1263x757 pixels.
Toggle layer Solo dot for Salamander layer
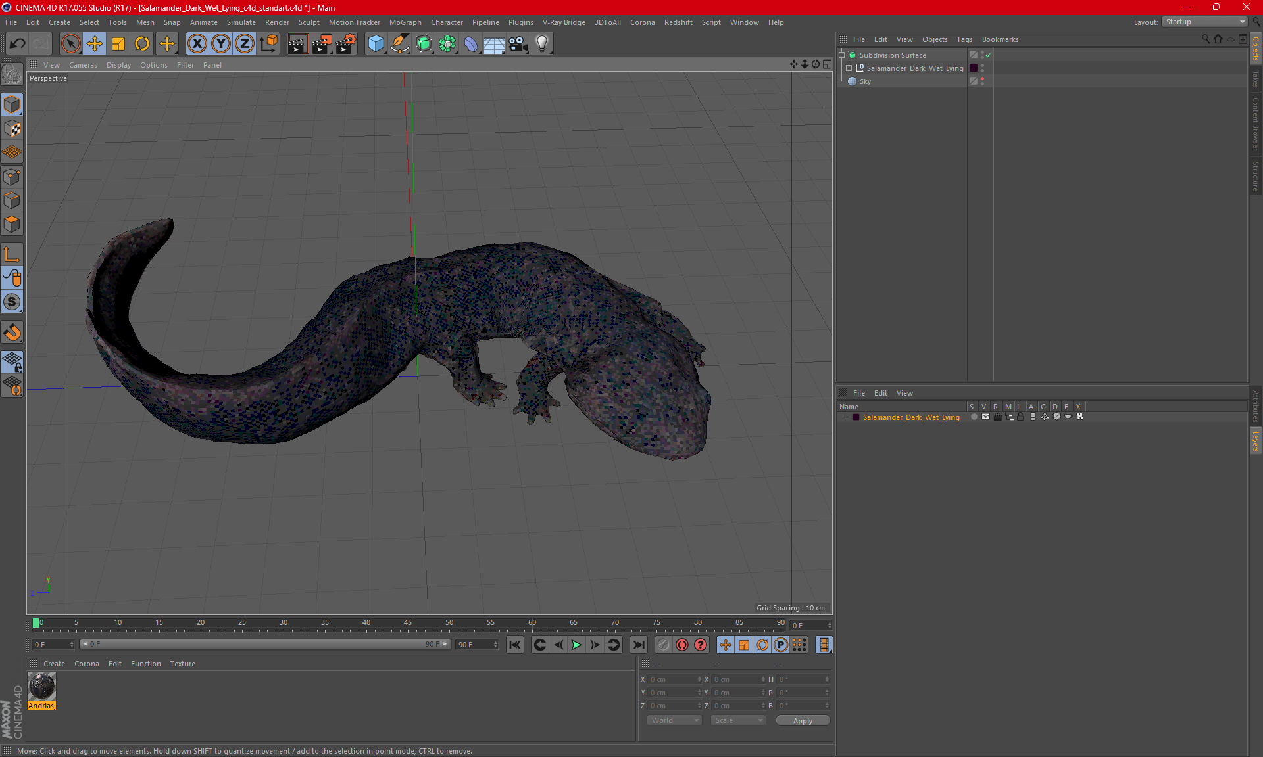tap(974, 417)
